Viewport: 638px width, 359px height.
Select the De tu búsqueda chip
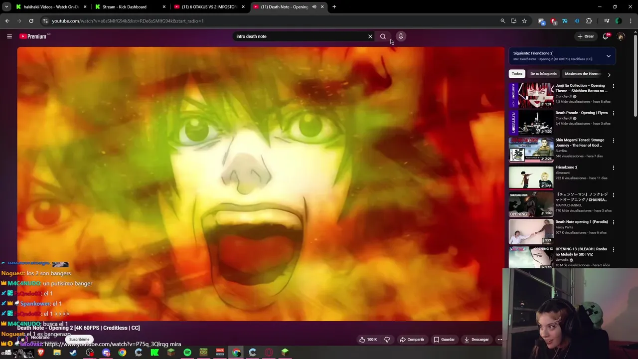(x=543, y=74)
